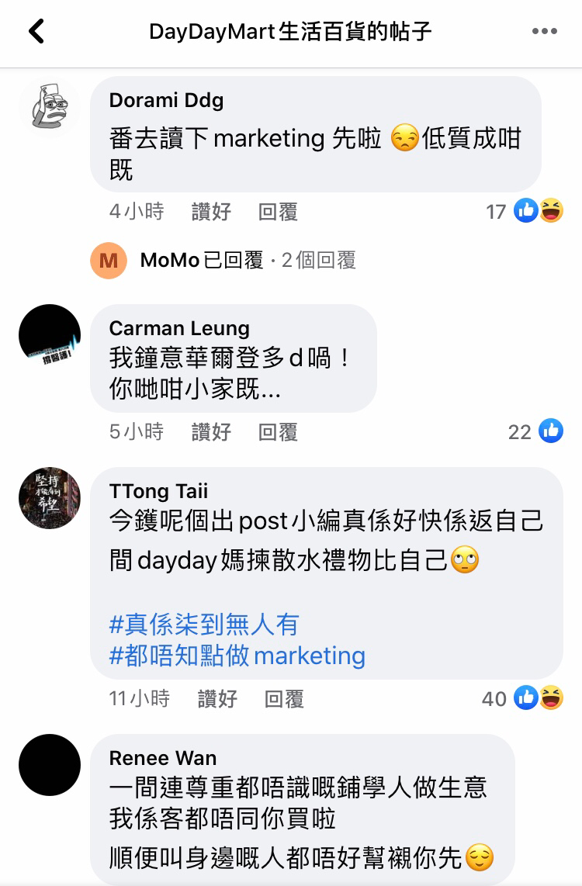This screenshot has height=886, width=582.
Task: View reactions on TTong Taii's comment
Action: pos(523,698)
